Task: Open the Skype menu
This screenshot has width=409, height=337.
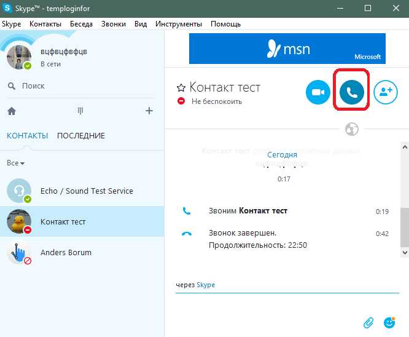Action: [x=12, y=24]
